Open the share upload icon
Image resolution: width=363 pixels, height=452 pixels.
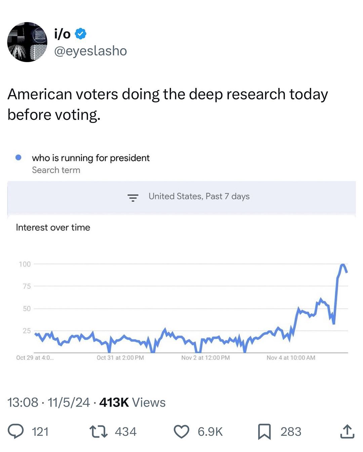coord(347,432)
